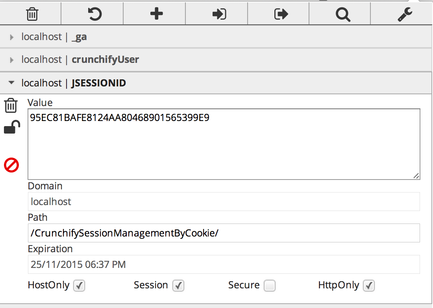Viewport: 433px width, 308px height.
Task: Uncheck the HttpOnly checkbox
Action: [369, 286]
